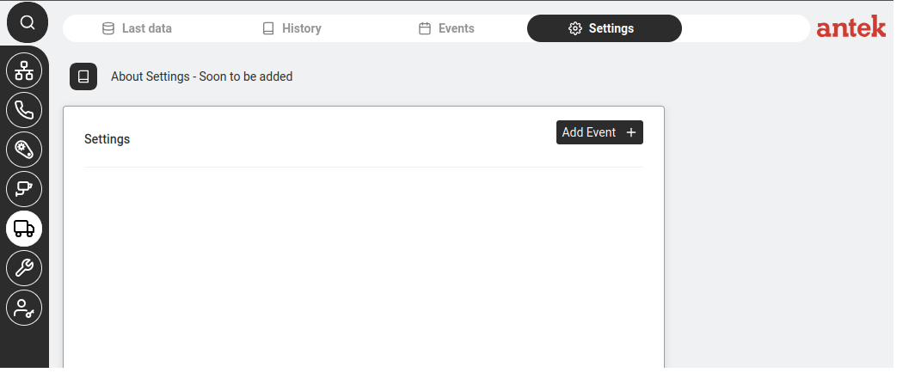This screenshot has height=385, width=915.
Task: Click the database icon on Last data tab
Action: [x=108, y=28]
